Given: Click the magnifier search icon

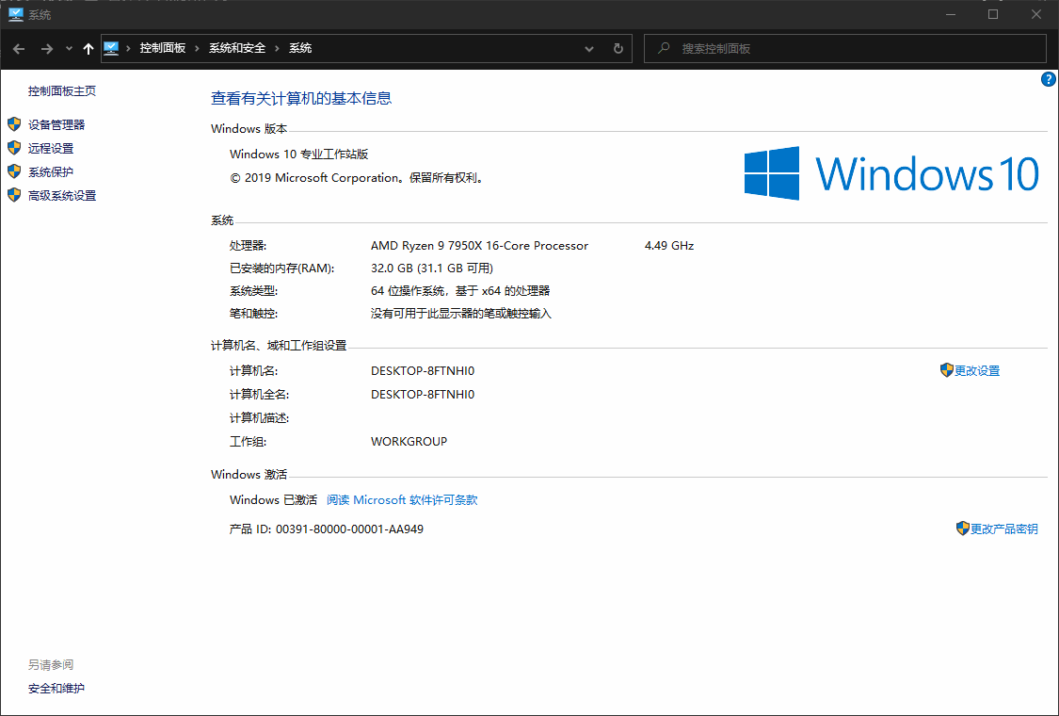Looking at the screenshot, I should [664, 48].
